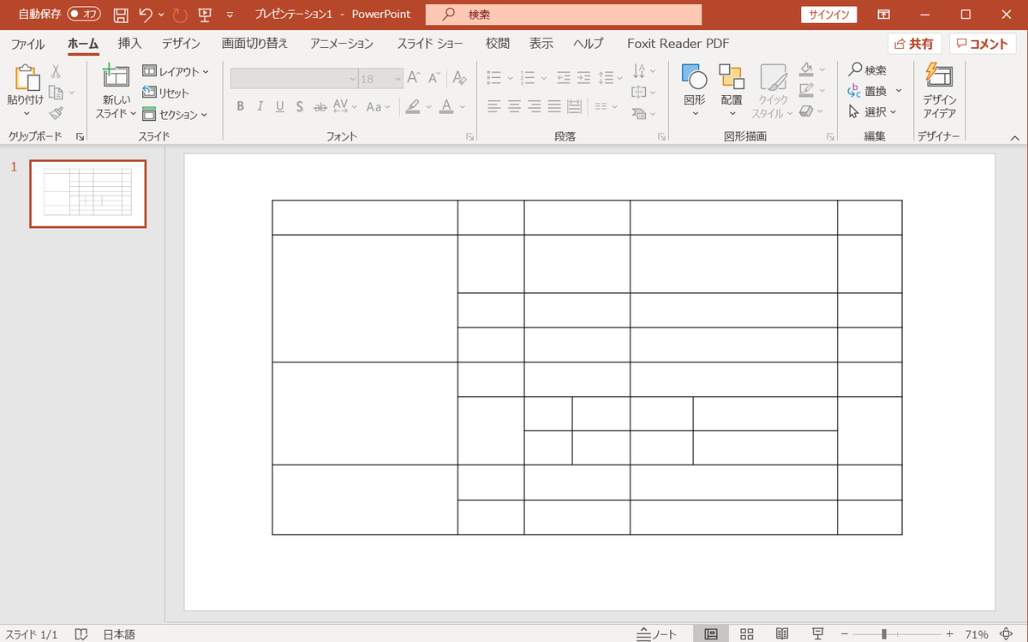Switch to the スライド ショー tab
The image size is (1028, 642).
coord(430,44)
